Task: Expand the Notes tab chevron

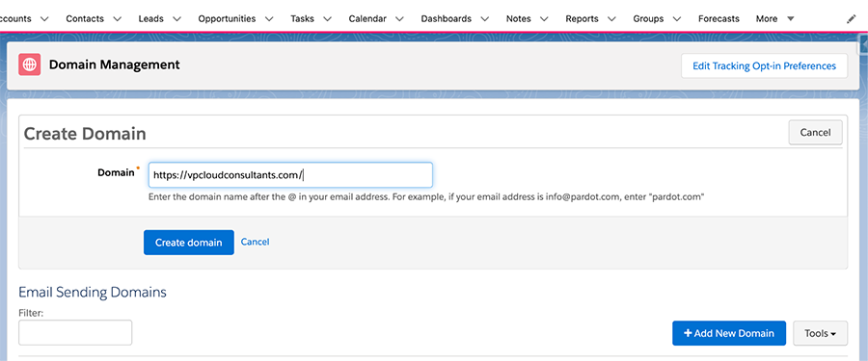Action: tap(544, 19)
